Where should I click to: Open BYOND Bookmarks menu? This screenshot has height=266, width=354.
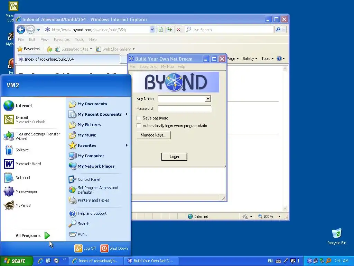148,66
